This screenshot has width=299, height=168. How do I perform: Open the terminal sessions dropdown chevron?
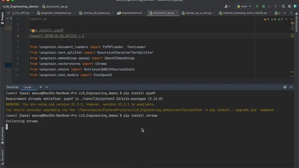coord(47,87)
